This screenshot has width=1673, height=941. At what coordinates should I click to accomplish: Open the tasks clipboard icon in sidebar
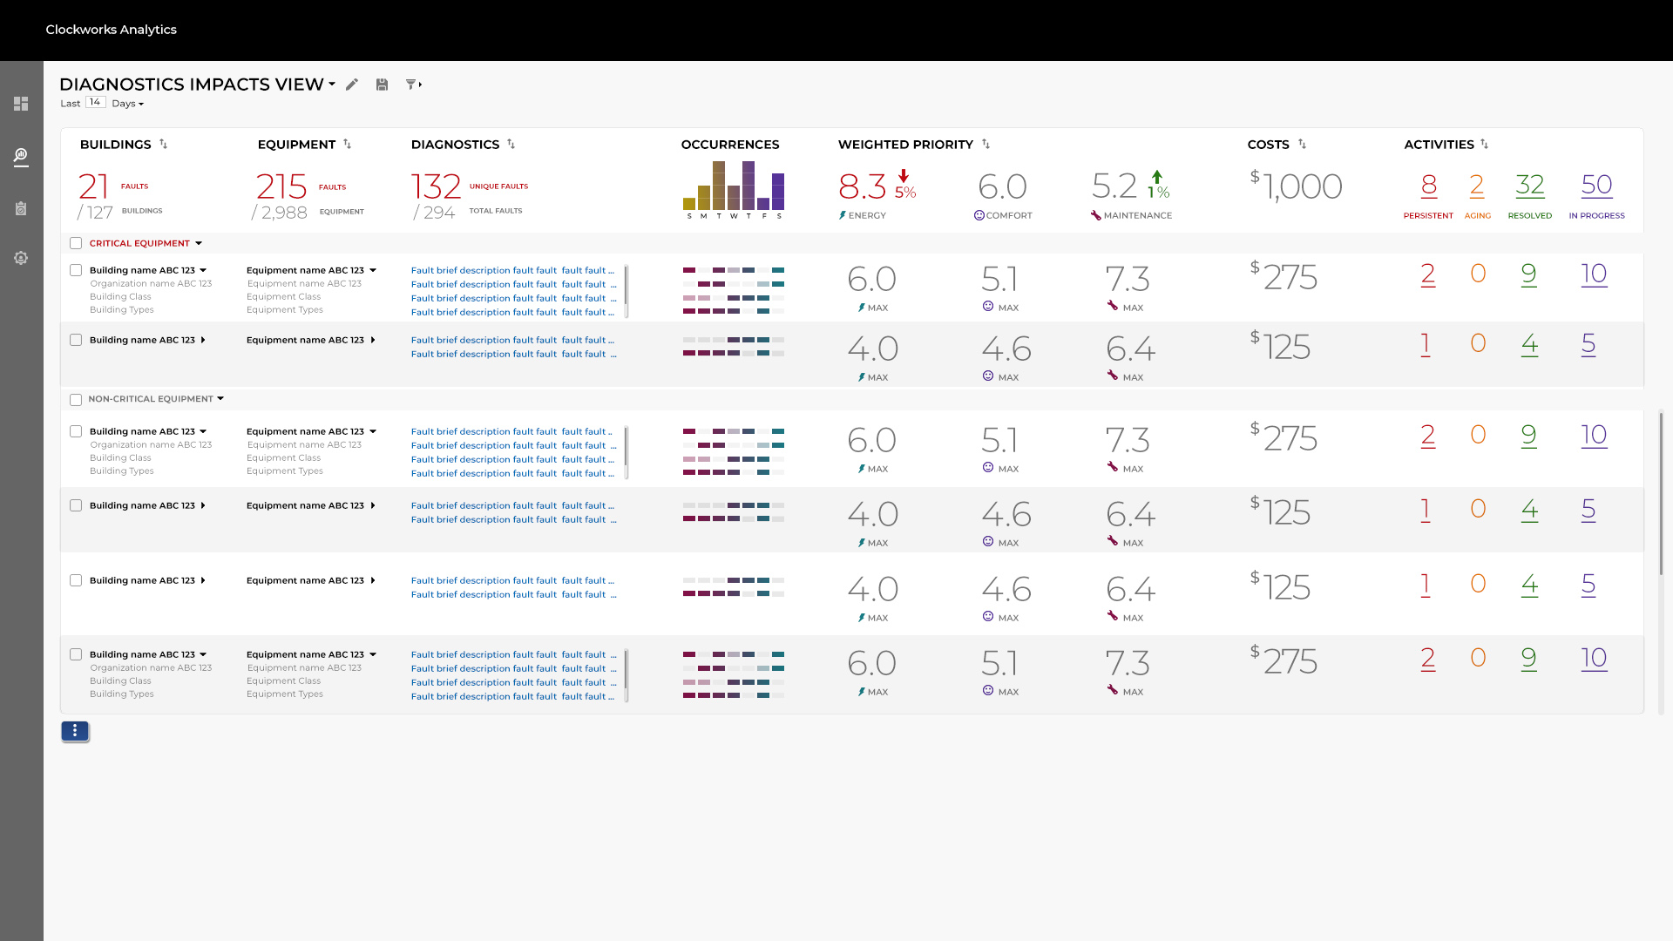click(x=21, y=208)
